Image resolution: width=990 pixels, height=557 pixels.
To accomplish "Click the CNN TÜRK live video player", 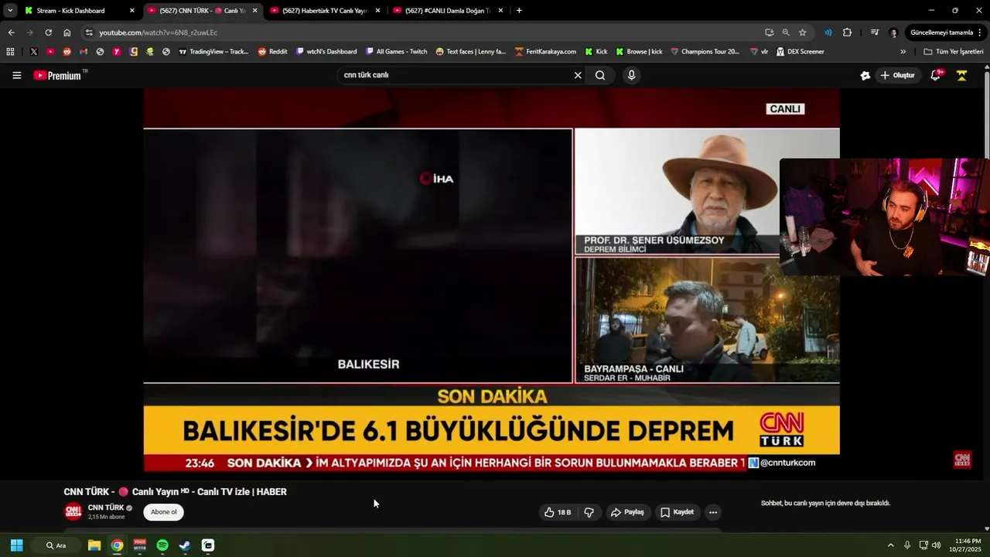I will [x=491, y=280].
